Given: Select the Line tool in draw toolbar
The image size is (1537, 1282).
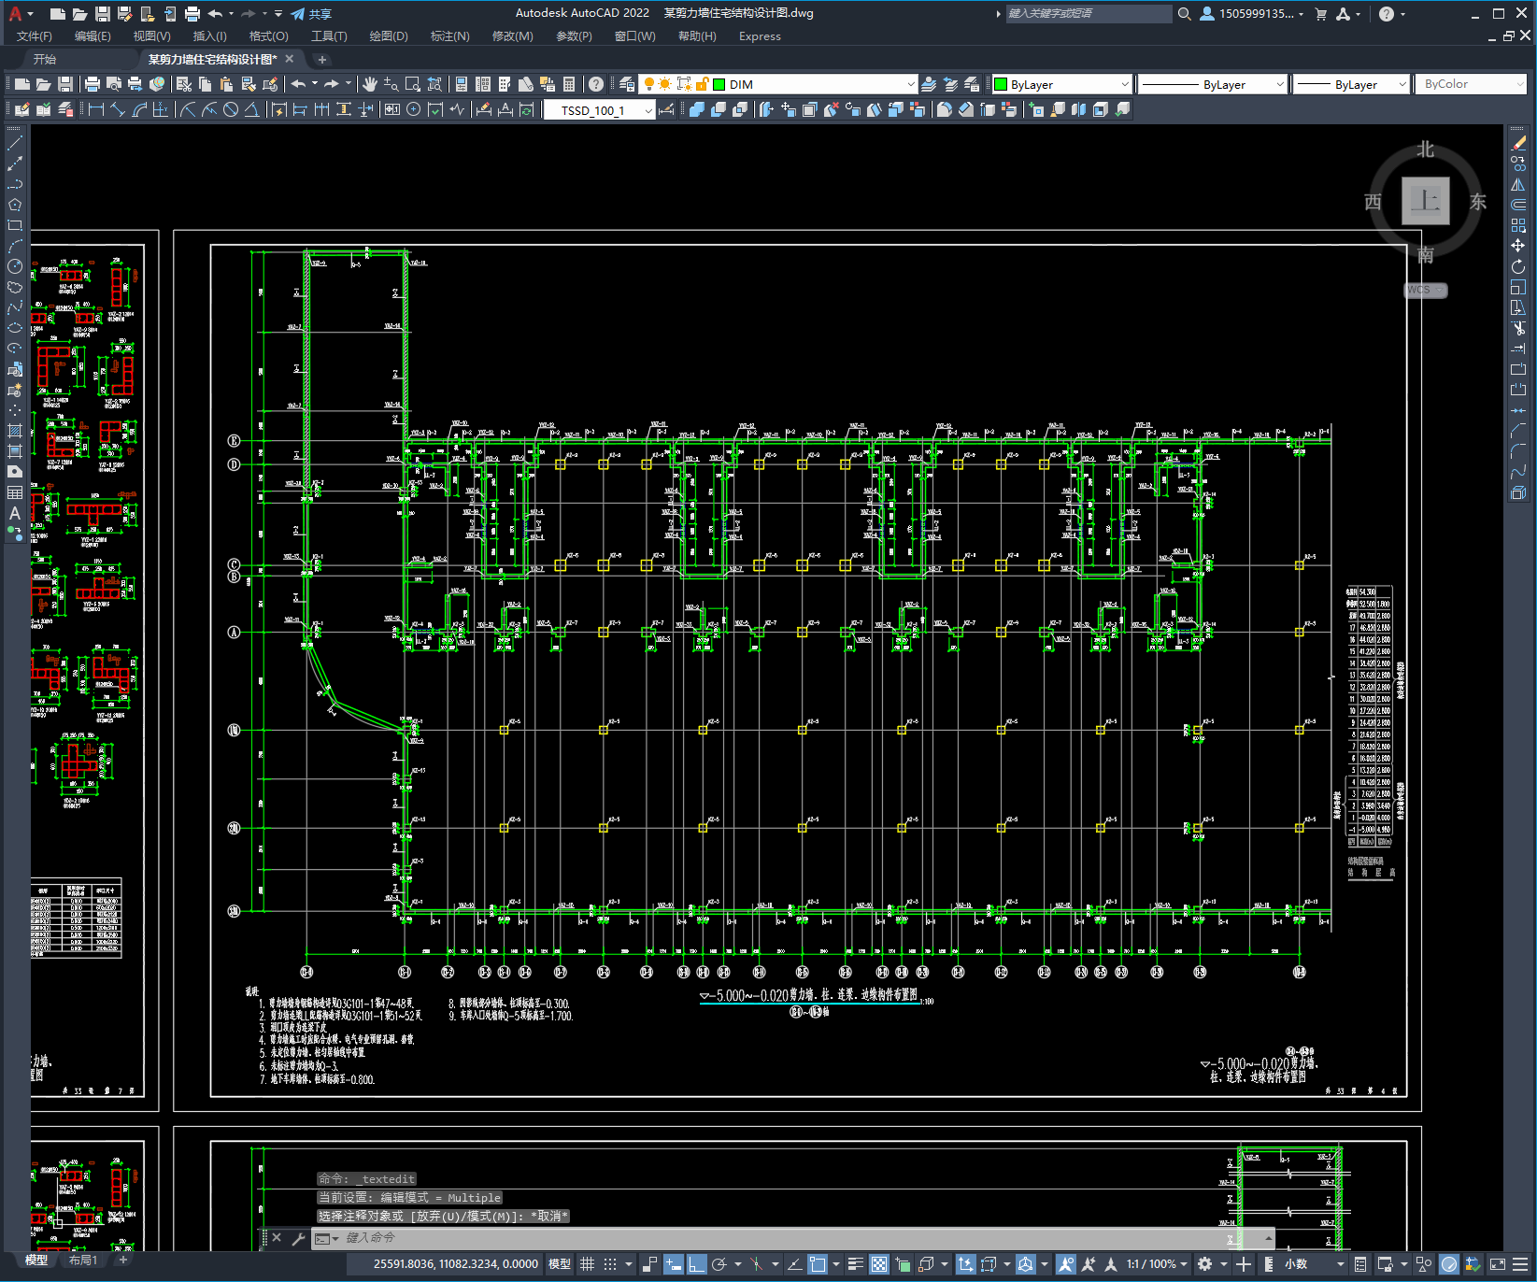Looking at the screenshot, I should [x=15, y=143].
